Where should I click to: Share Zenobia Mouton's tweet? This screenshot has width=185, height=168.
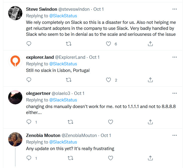click(151, 158)
